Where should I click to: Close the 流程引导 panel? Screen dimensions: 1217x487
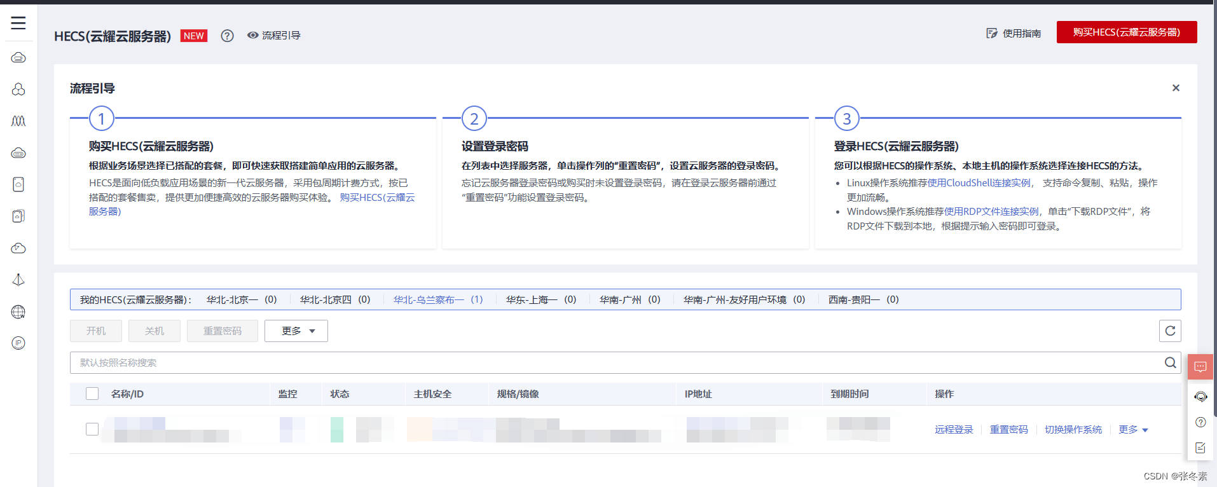[x=1176, y=88]
